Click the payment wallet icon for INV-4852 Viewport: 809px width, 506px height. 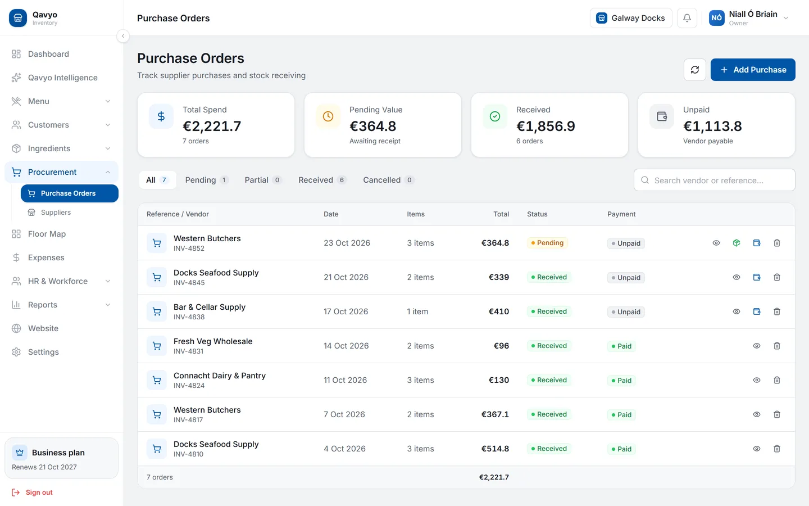click(x=757, y=243)
